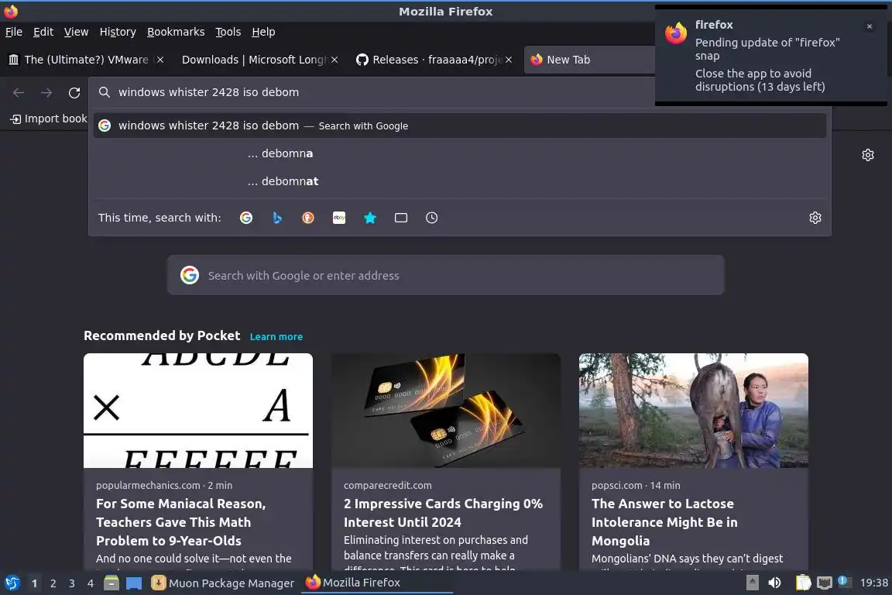Open 2 Impressive Cards article title
Image resolution: width=892 pixels, height=595 pixels.
(443, 513)
